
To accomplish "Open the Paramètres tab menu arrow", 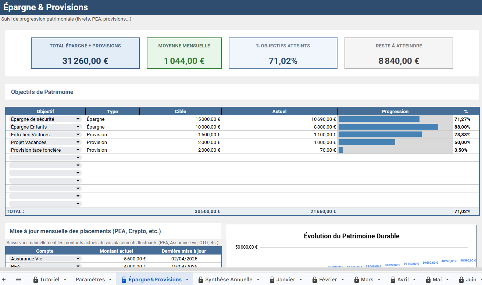I will 110,280.
